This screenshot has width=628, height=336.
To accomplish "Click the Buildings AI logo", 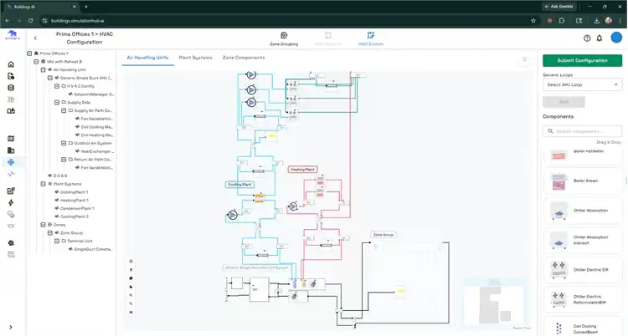I will pyautogui.click(x=13, y=35).
